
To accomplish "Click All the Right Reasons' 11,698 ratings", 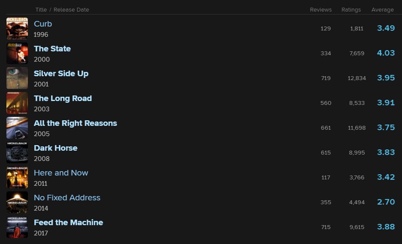I will 357,128.
